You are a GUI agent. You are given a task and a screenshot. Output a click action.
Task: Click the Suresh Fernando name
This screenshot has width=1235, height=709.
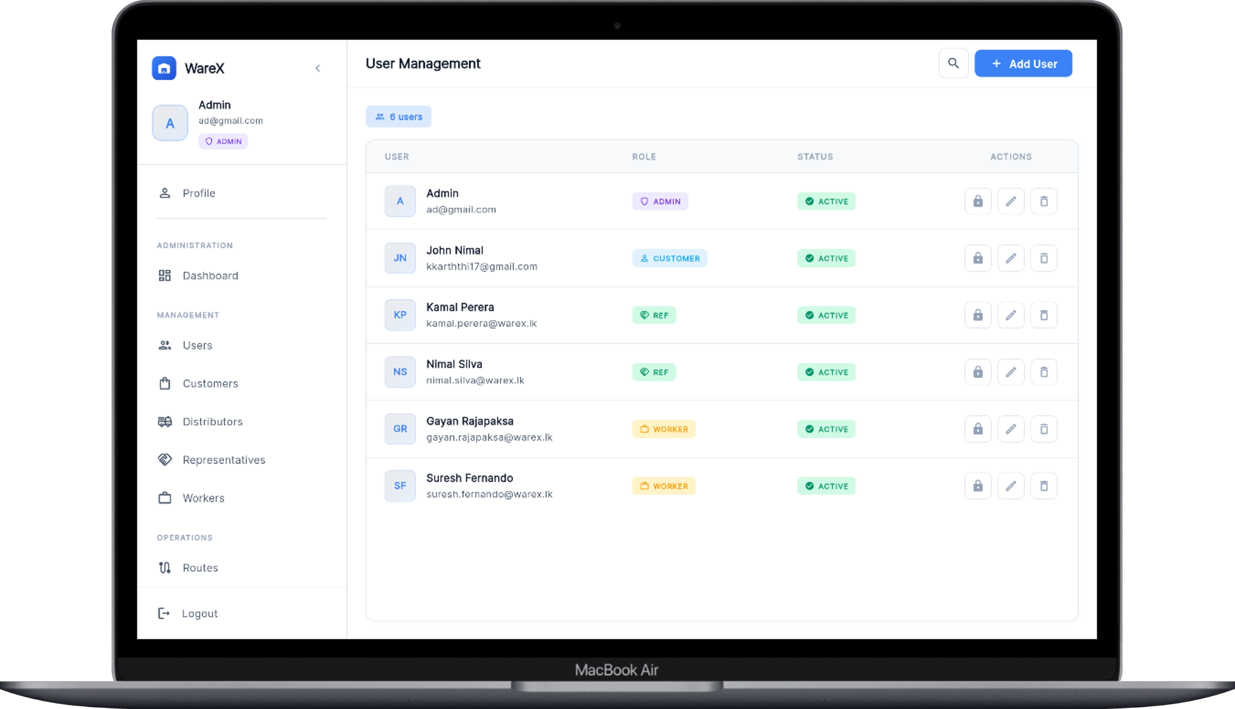point(470,478)
